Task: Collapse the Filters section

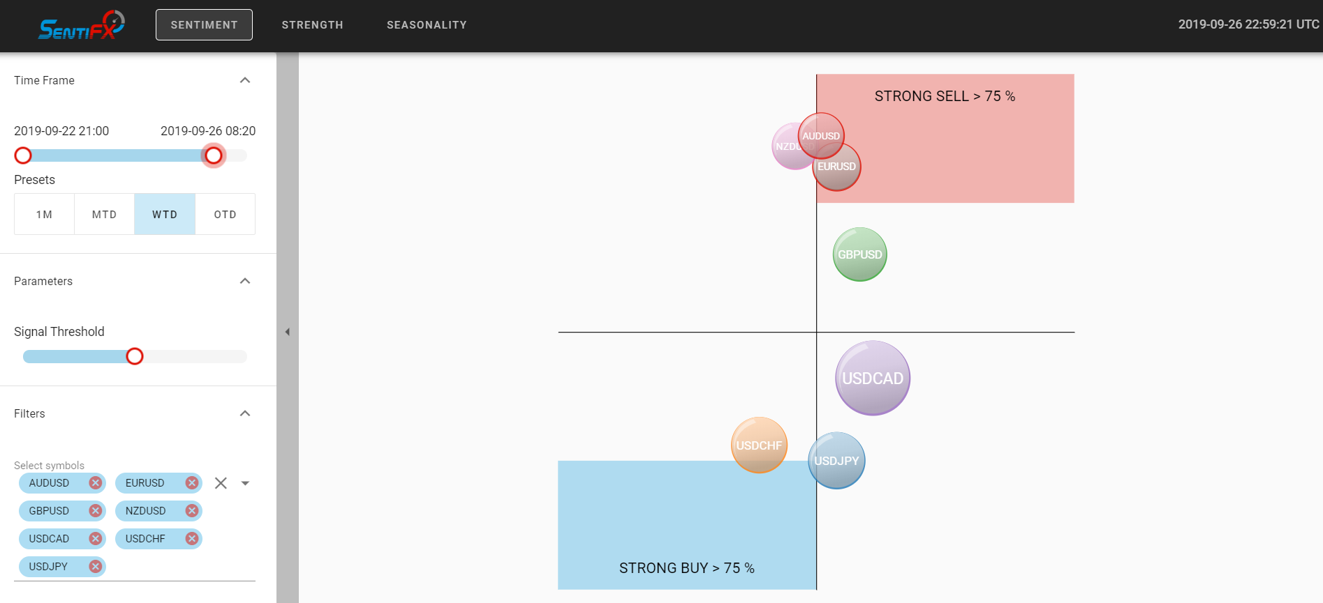Action: [245, 413]
